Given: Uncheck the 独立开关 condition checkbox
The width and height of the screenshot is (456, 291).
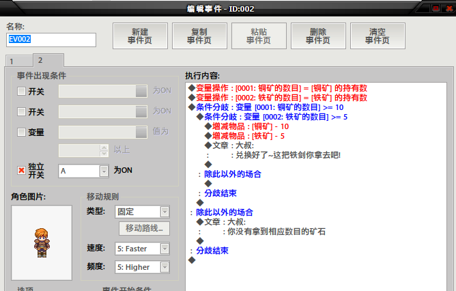Looking at the screenshot, I should click(x=22, y=170).
